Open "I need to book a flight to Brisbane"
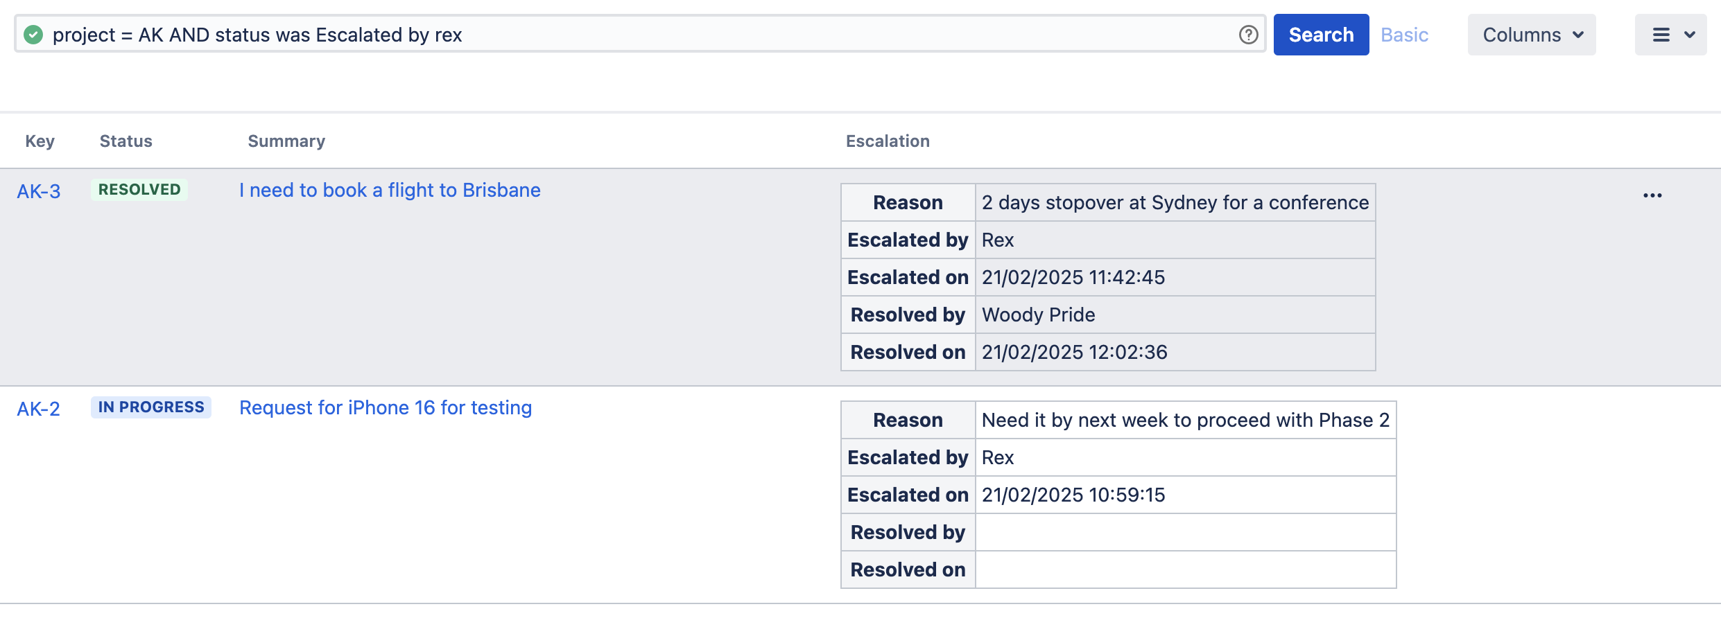The height and width of the screenshot is (618, 1721). coord(390,191)
